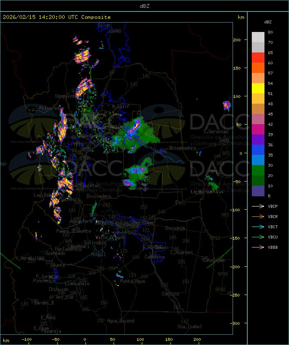Choose the light blue legend swatch
The image size is (289, 345).
pyautogui.click(x=258, y=160)
